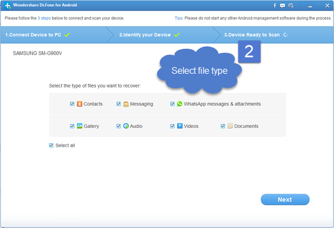Screen dimensions: 334x228
Task: Click the Gallery picture icon
Action: [80, 126]
